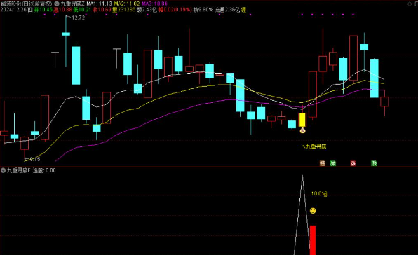
Task: Click the yellow 10.01 value label in subchart
Action: click(x=319, y=194)
